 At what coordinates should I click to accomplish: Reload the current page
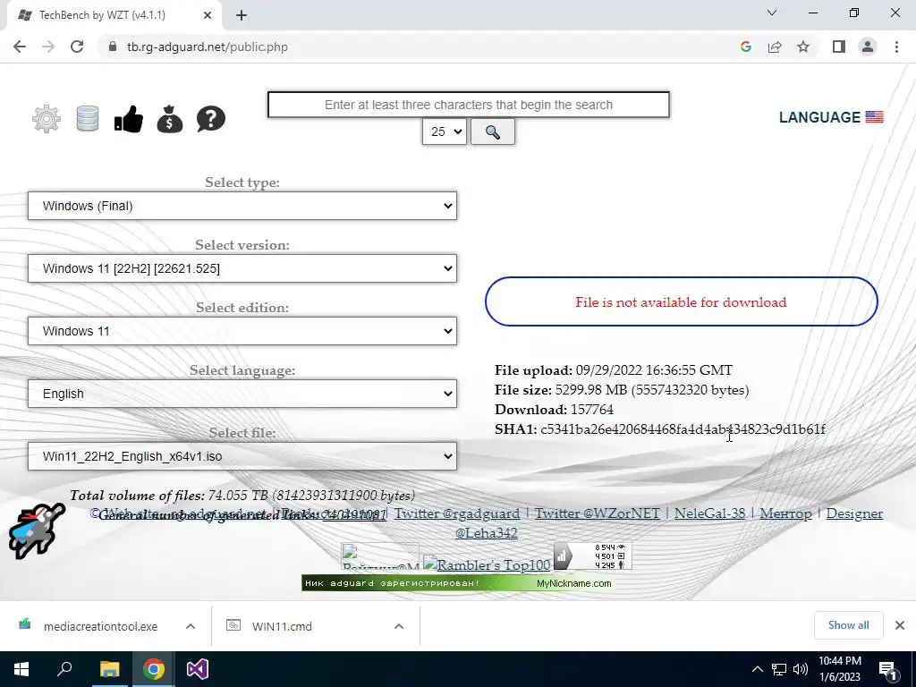(x=77, y=47)
